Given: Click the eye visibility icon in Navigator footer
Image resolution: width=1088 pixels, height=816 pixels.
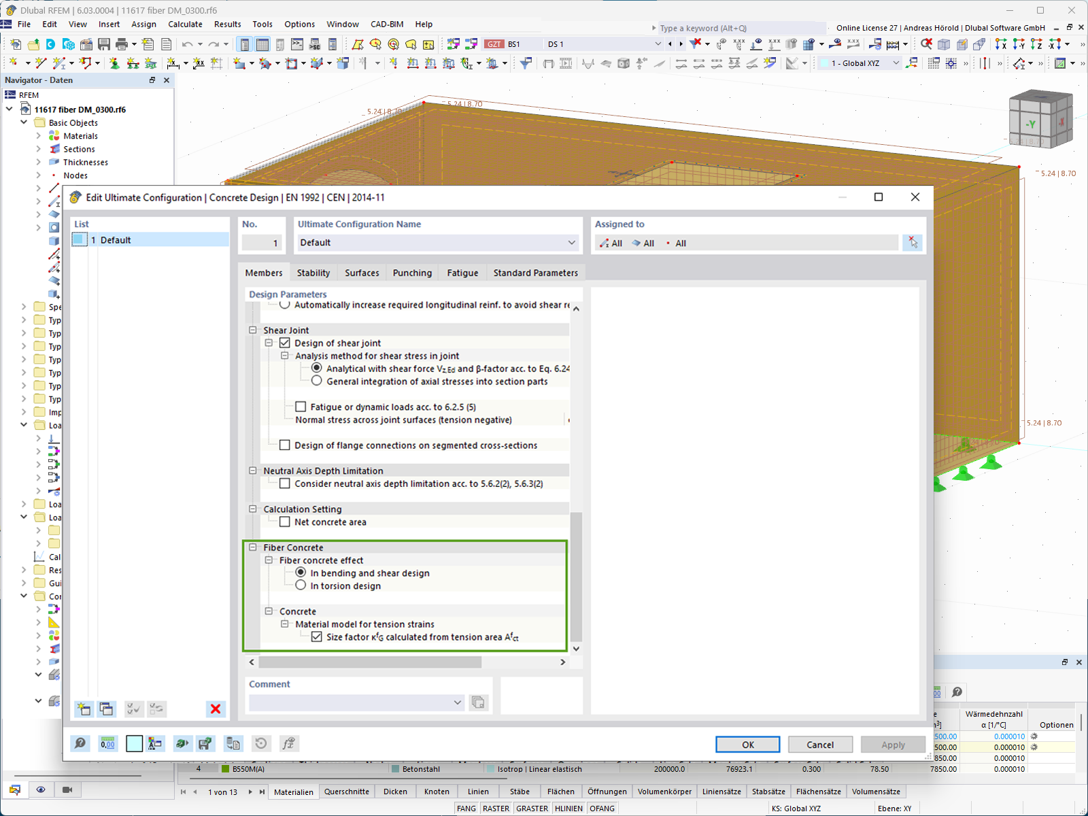Looking at the screenshot, I should (x=41, y=789).
